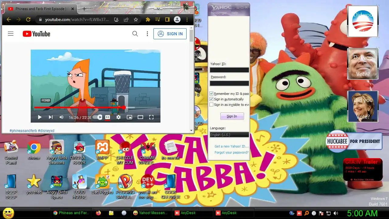Switch to Yahoo! Messenger taskbar button

151,213
